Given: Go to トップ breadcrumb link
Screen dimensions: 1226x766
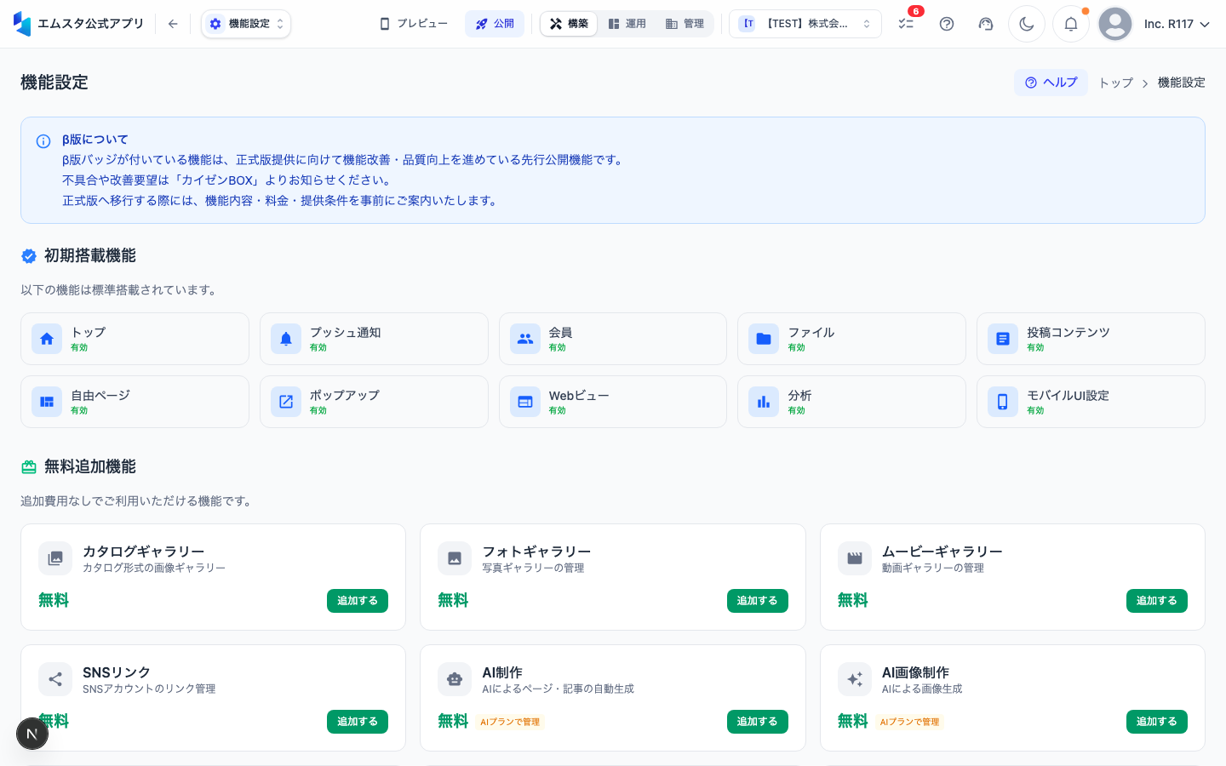Looking at the screenshot, I should tap(1115, 83).
